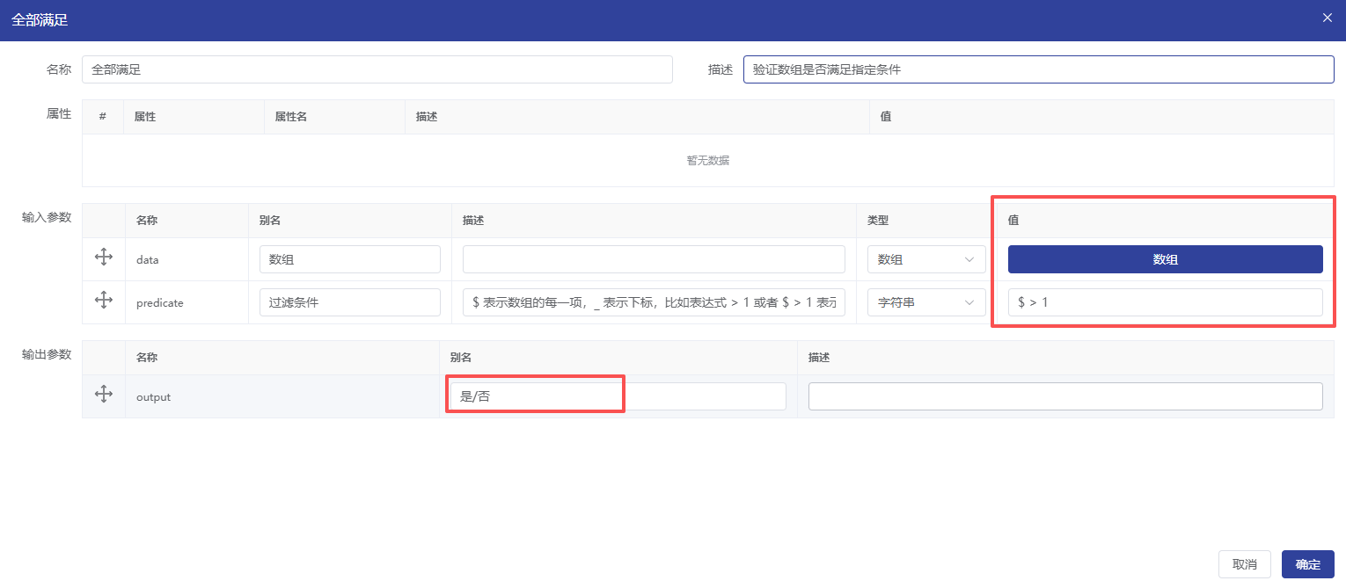Image resolution: width=1346 pixels, height=588 pixels.
Task: Click the blue 数组 value button
Action: (x=1165, y=259)
